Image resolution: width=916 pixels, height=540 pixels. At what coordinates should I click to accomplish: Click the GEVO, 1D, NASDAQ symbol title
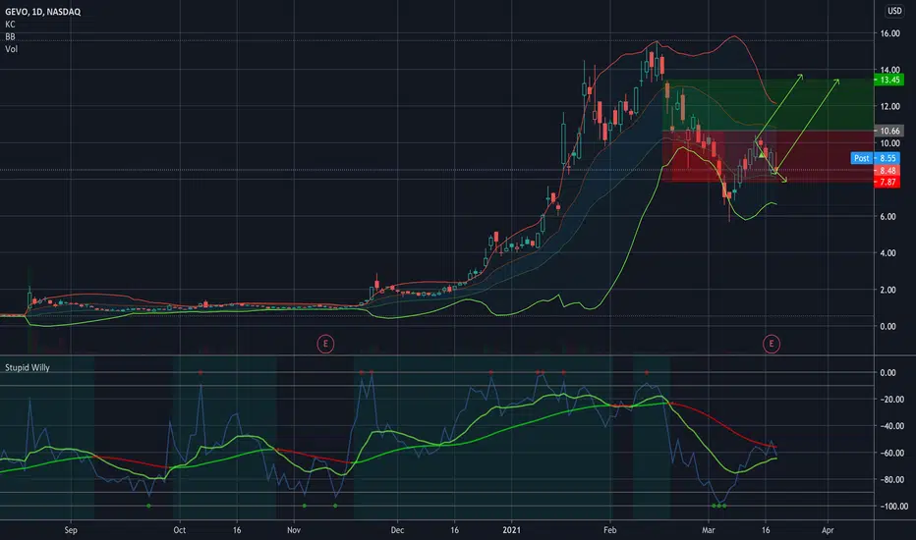(x=42, y=12)
